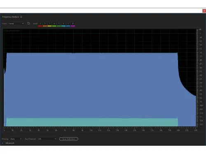The width and height of the screenshot is (206, 154).
Task: Open the Scale dropdown set to Linear
Action: coord(16,23)
